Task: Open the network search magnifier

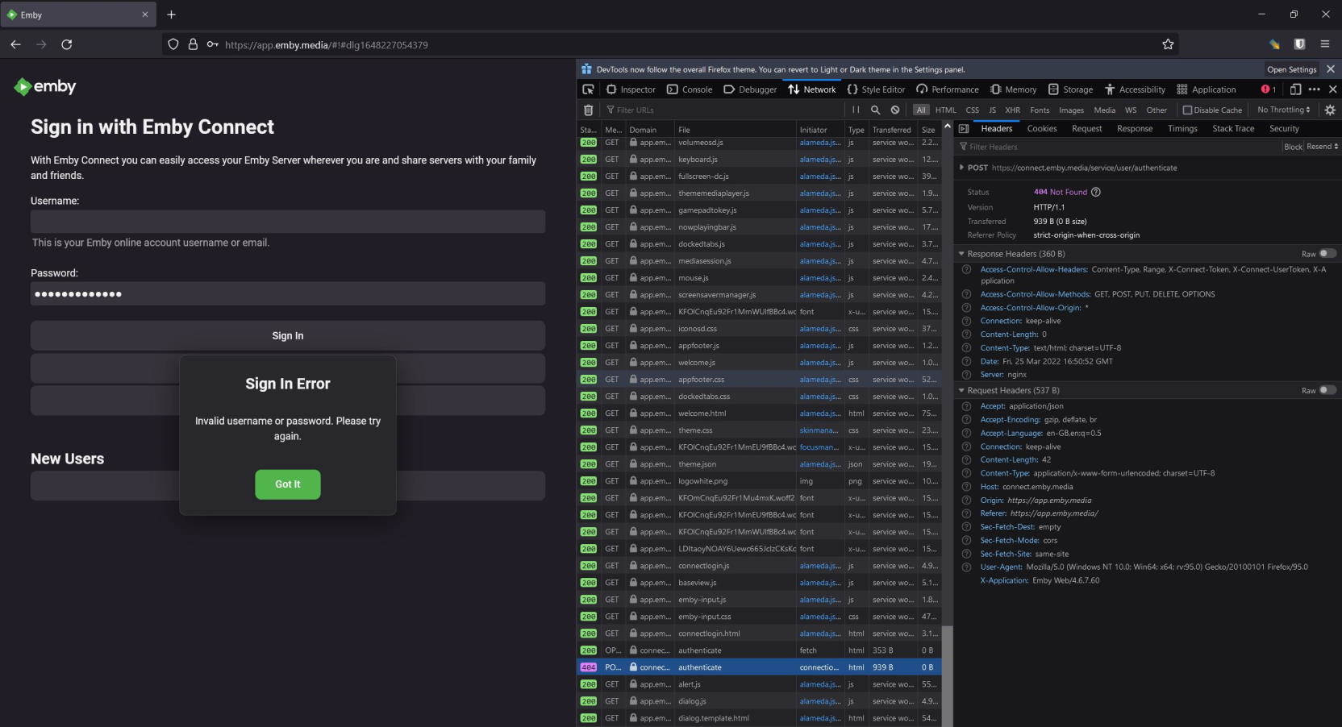Action: pyautogui.click(x=875, y=110)
